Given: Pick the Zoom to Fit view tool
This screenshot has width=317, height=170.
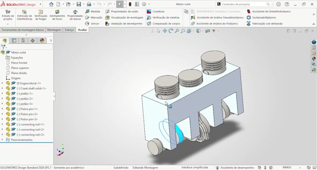Looking at the screenshot, I should [177, 31].
